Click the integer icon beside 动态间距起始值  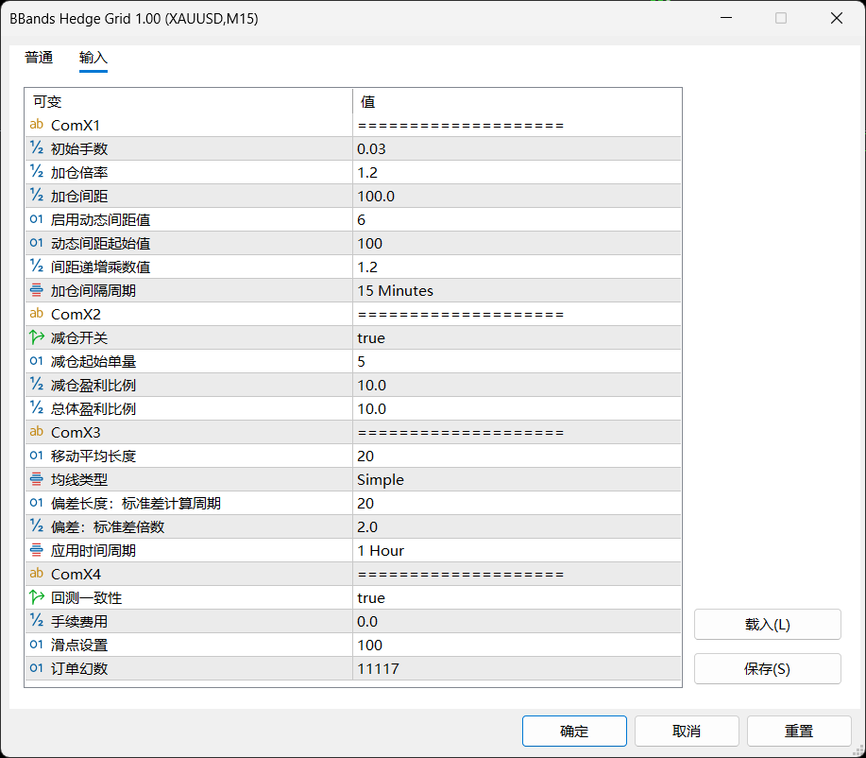coord(37,243)
